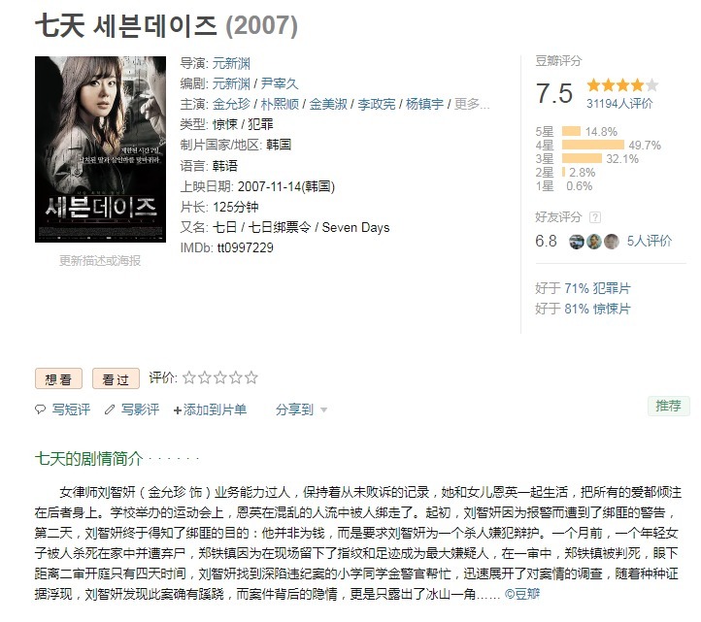Click the 推荐 button

[668, 406]
